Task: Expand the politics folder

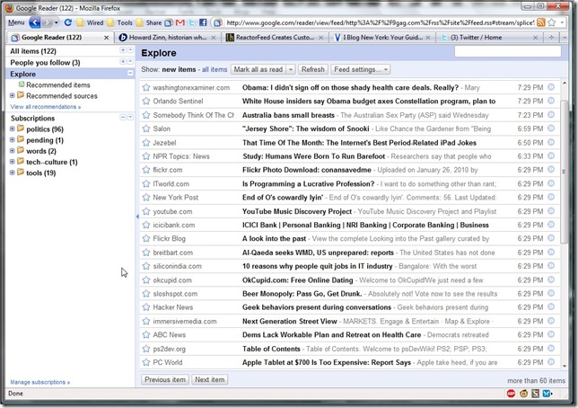Action: pos(13,129)
